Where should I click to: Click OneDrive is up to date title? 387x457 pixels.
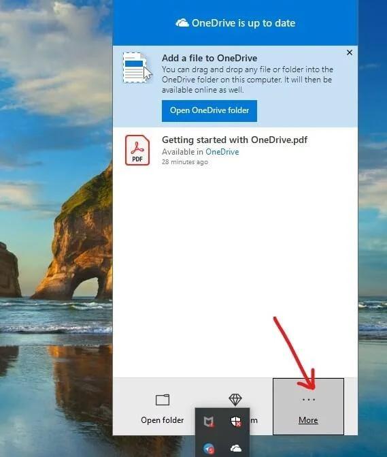(x=243, y=23)
